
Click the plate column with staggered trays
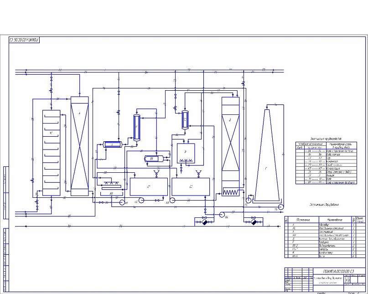click(x=51, y=153)
